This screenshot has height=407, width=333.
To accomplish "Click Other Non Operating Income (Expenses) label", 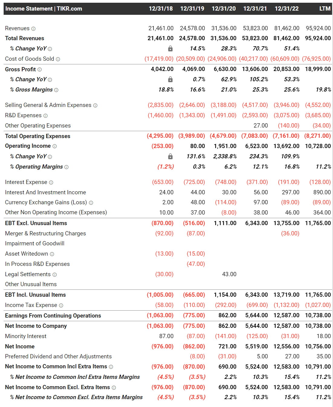I will 56,212.
